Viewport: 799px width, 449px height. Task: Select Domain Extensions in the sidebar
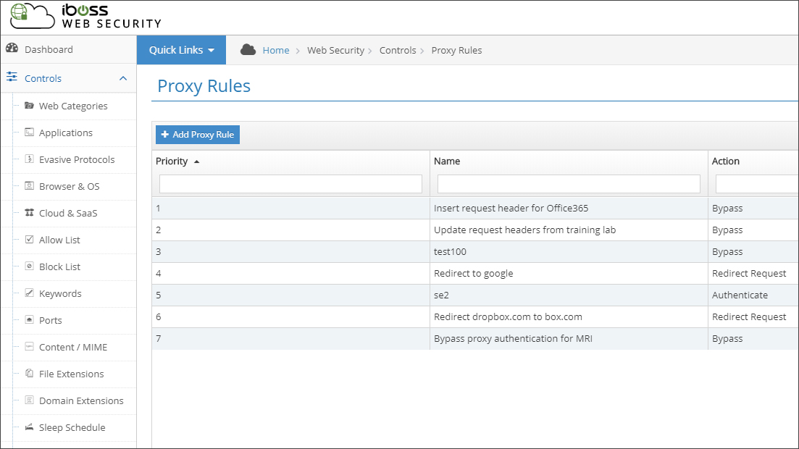pyautogui.click(x=82, y=400)
